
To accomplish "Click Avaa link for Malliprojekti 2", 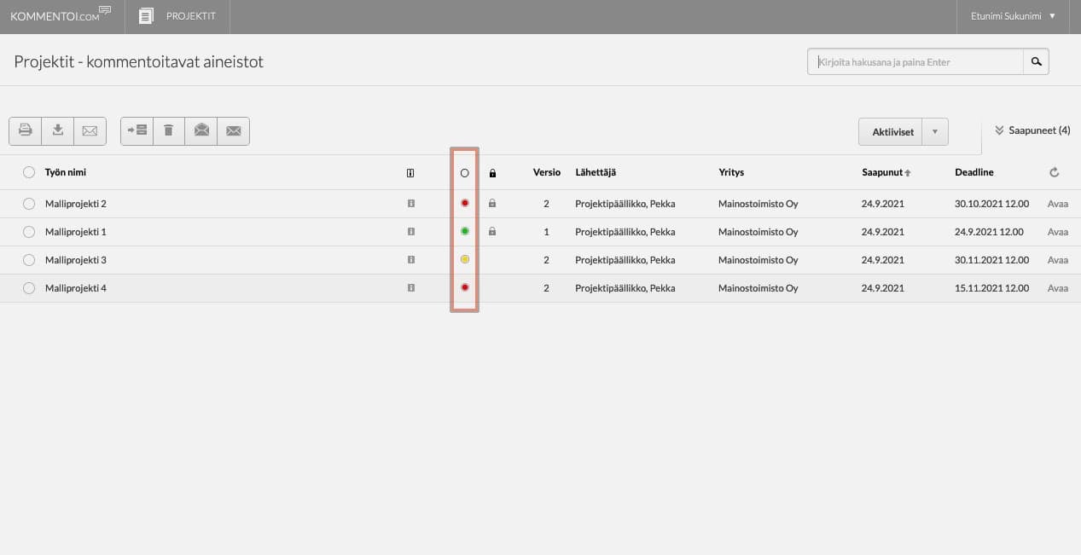I will coord(1057,204).
